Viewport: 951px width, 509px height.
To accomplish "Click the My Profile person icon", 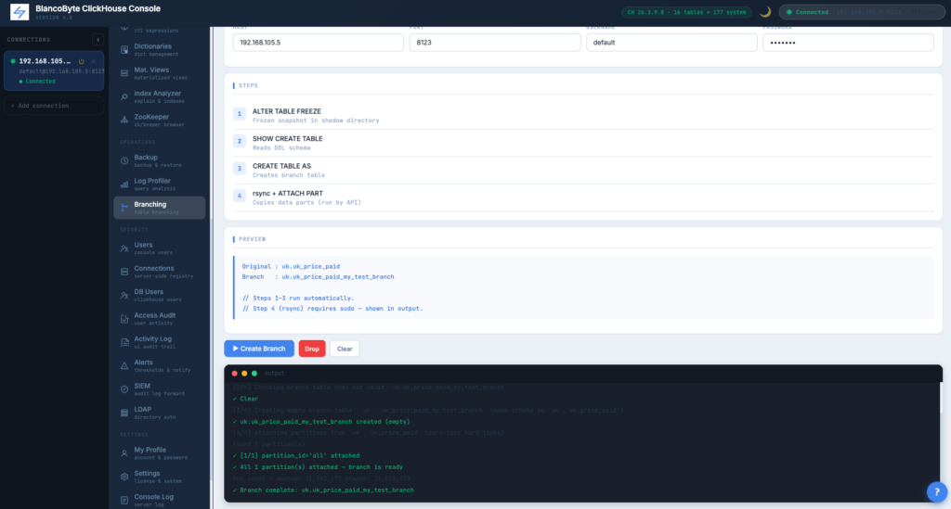I will [124, 453].
